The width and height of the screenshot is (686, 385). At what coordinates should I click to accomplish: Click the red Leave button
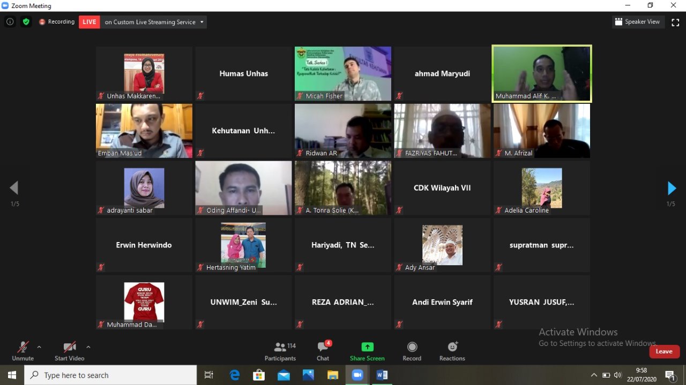coord(664,351)
